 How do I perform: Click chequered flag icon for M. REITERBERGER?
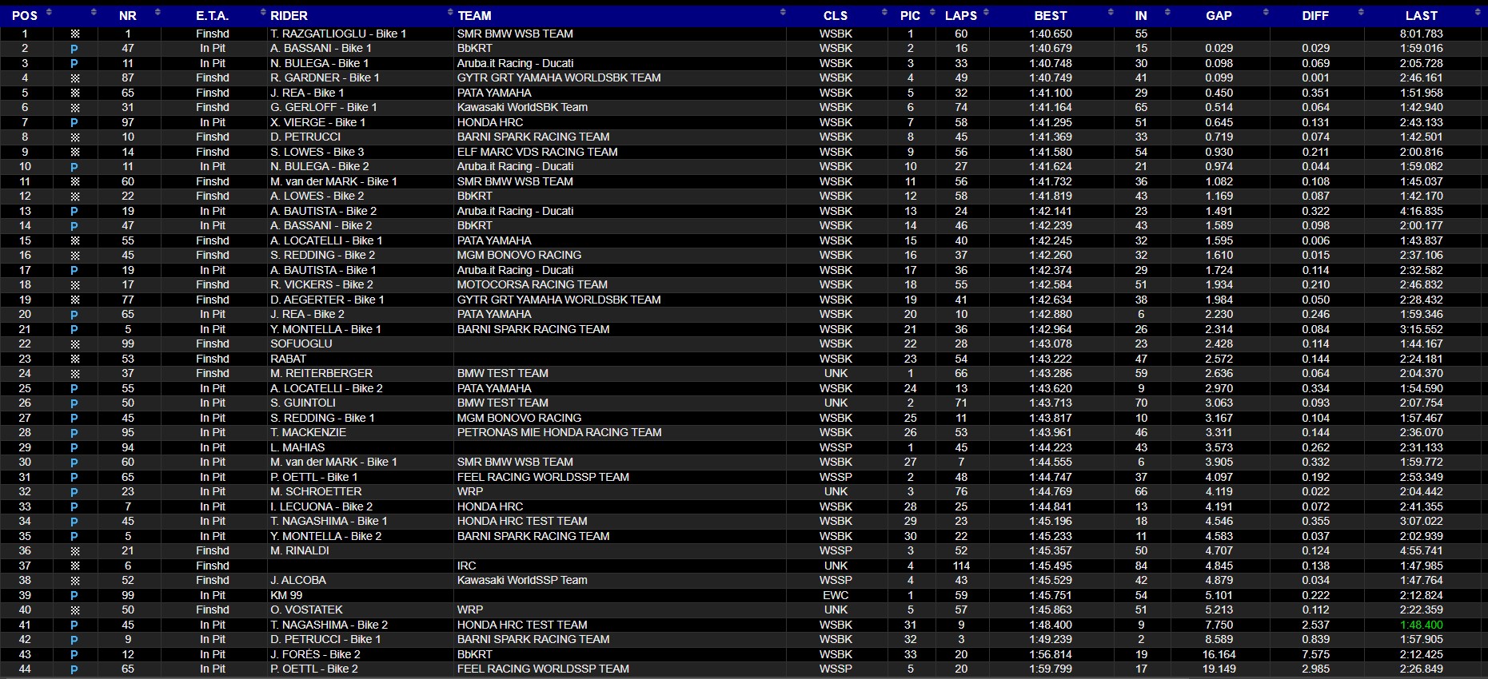point(74,374)
